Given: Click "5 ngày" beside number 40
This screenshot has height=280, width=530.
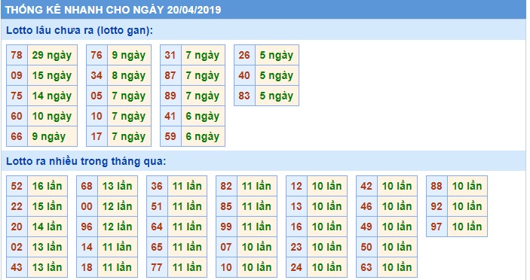Looking at the screenshot, I should click(x=277, y=75).
